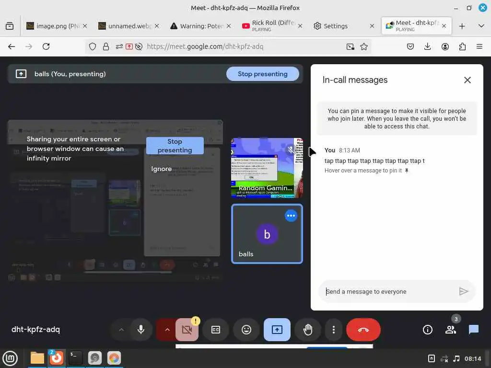This screenshot has width=491, height=368.
Task: Open the Chrome icon in taskbar
Action: click(114, 358)
